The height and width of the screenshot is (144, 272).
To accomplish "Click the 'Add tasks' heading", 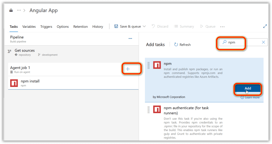I will (x=155, y=45).
